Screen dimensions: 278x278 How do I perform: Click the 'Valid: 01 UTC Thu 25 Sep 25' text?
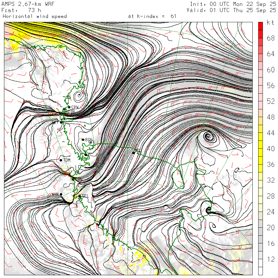tap(231, 10)
